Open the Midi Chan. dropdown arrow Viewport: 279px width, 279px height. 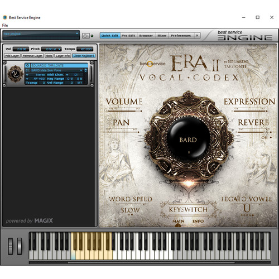click(x=67, y=75)
